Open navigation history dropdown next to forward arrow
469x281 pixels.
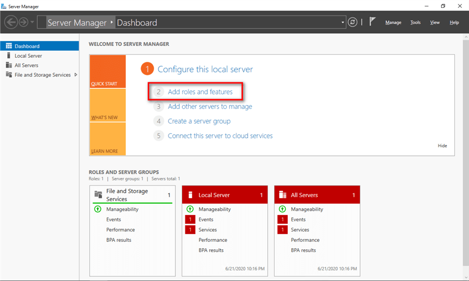pyautogui.click(x=33, y=23)
